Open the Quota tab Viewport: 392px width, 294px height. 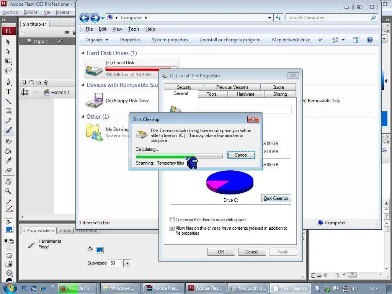click(278, 87)
